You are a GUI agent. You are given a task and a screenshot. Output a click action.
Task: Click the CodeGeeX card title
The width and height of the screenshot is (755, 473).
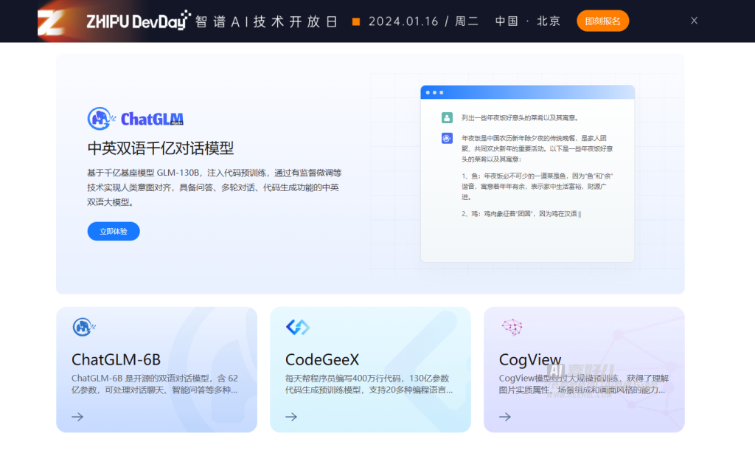(x=322, y=359)
